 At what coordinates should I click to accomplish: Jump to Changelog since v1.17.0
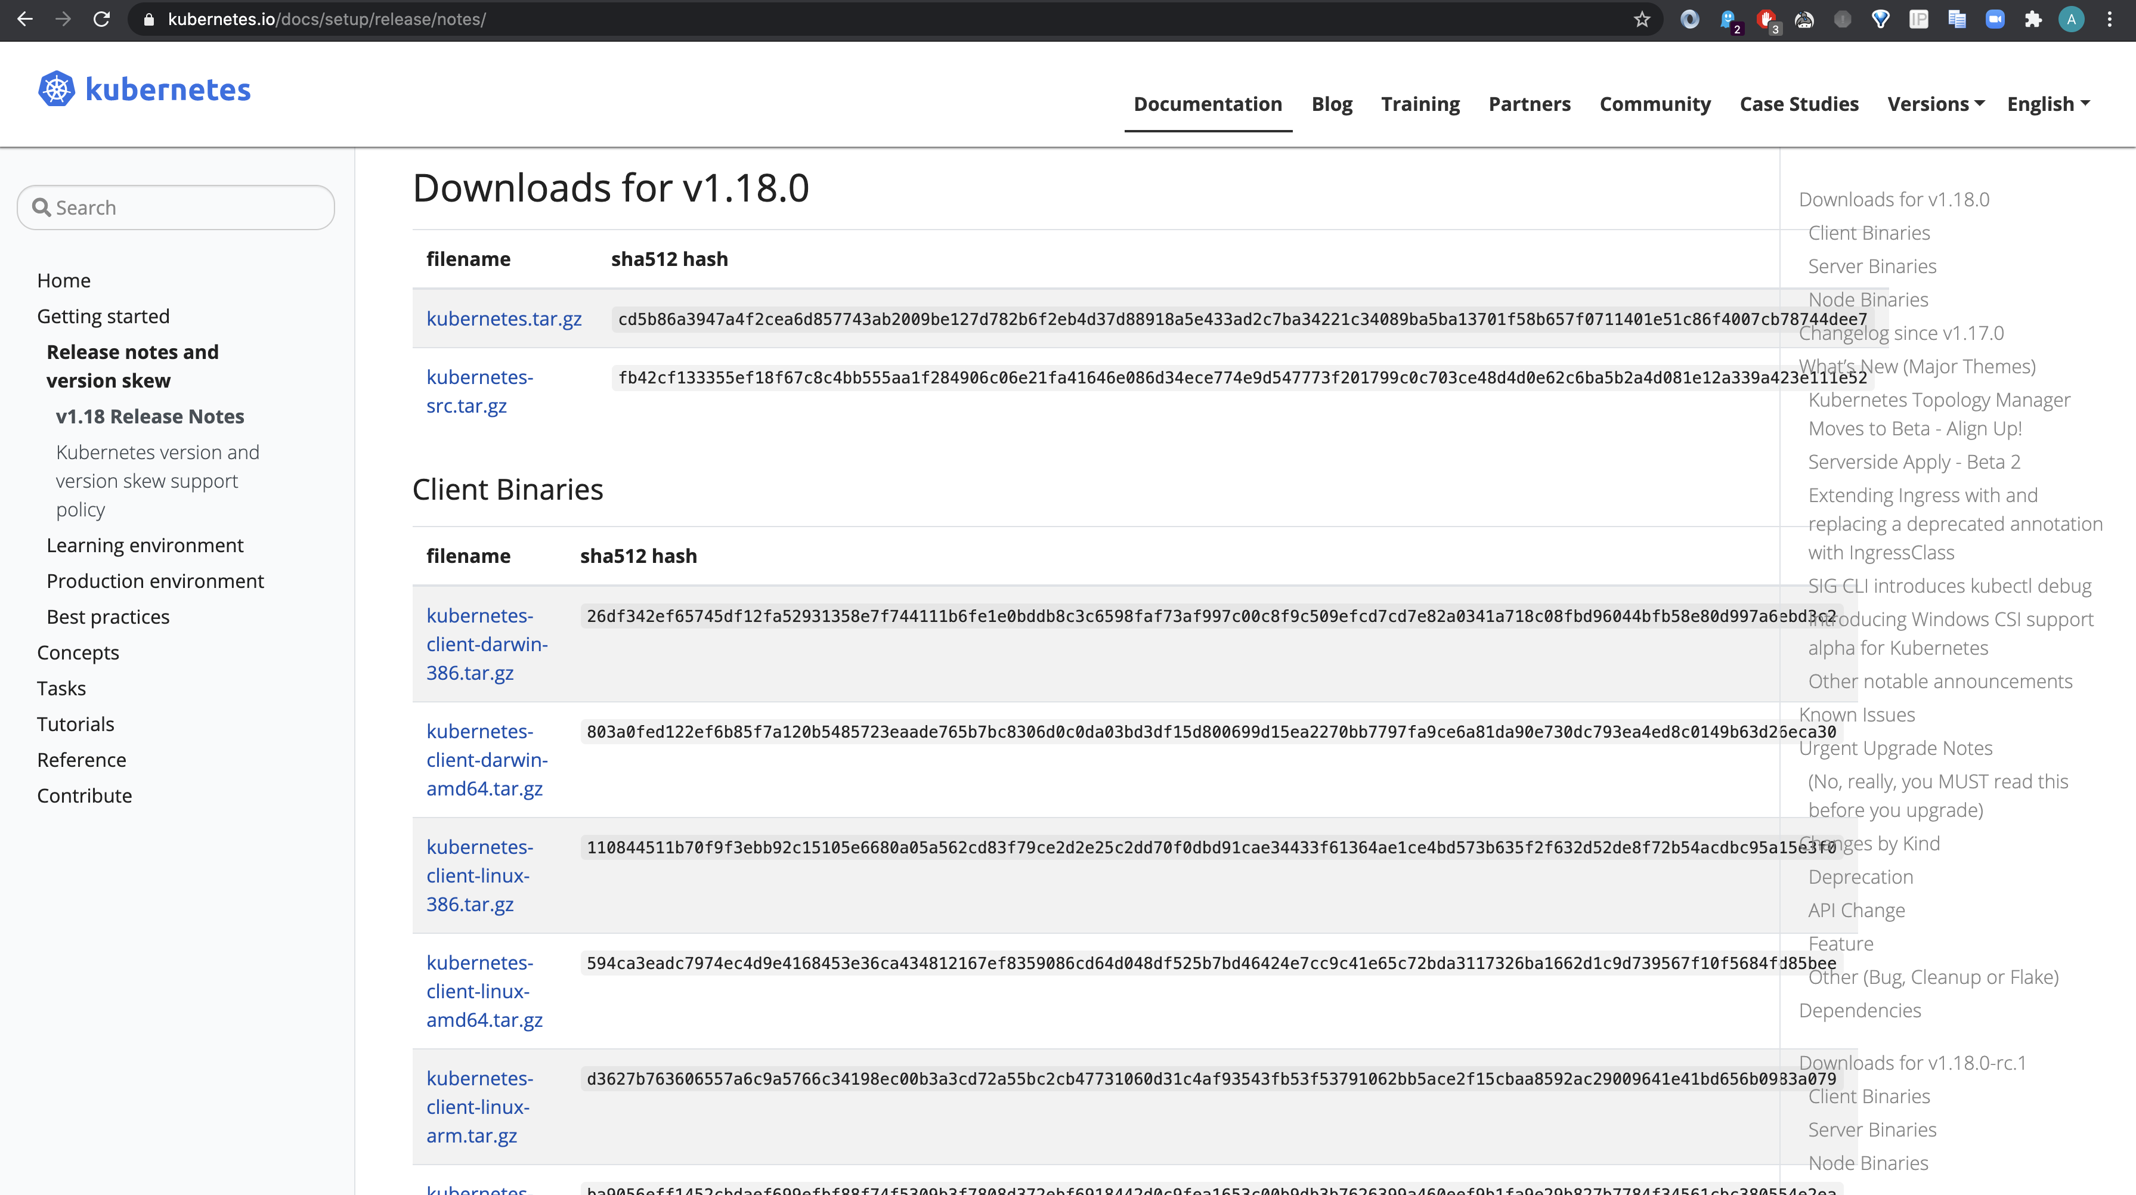coord(1901,333)
